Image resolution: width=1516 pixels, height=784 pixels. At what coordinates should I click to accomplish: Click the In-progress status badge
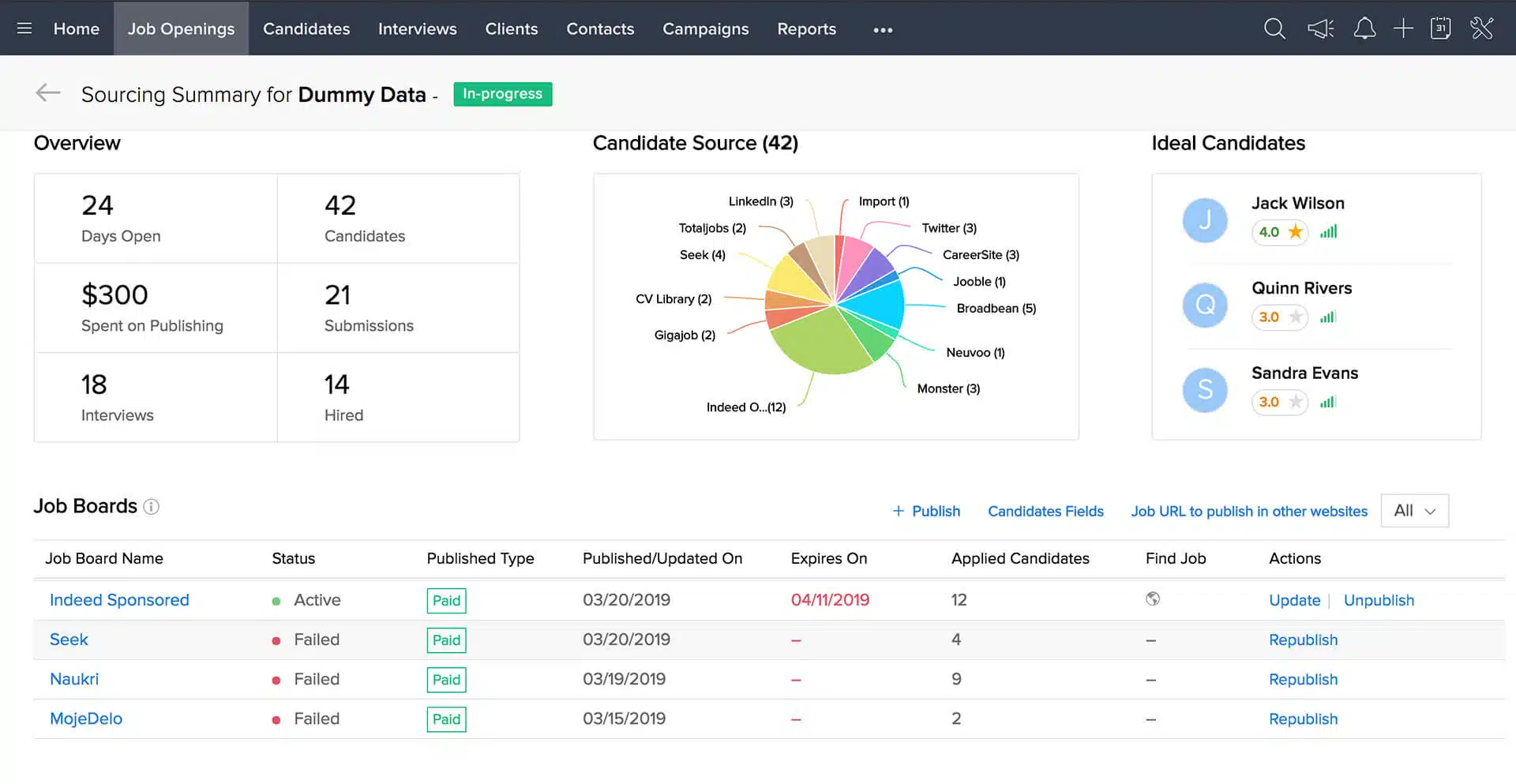point(502,93)
